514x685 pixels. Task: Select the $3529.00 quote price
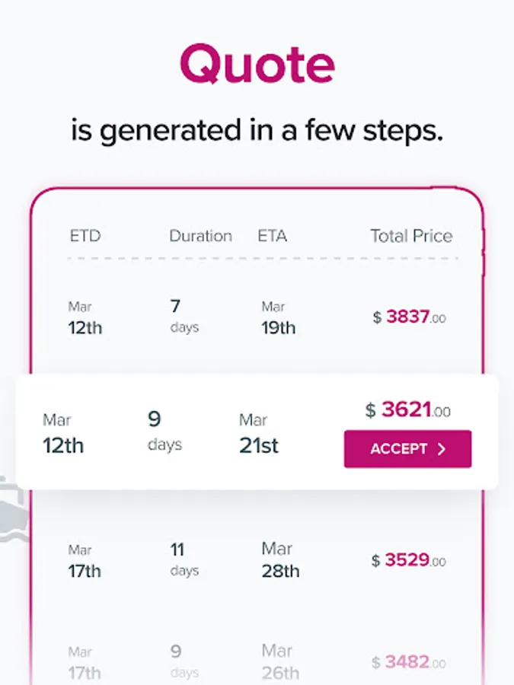coord(409,561)
